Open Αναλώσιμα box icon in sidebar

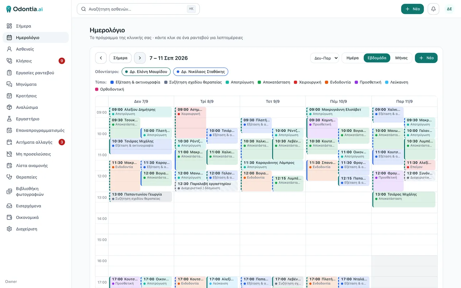pos(9,107)
